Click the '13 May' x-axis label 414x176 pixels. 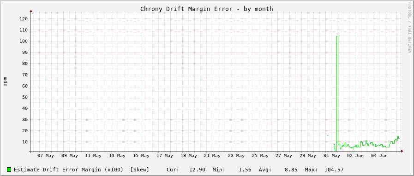(118, 156)
